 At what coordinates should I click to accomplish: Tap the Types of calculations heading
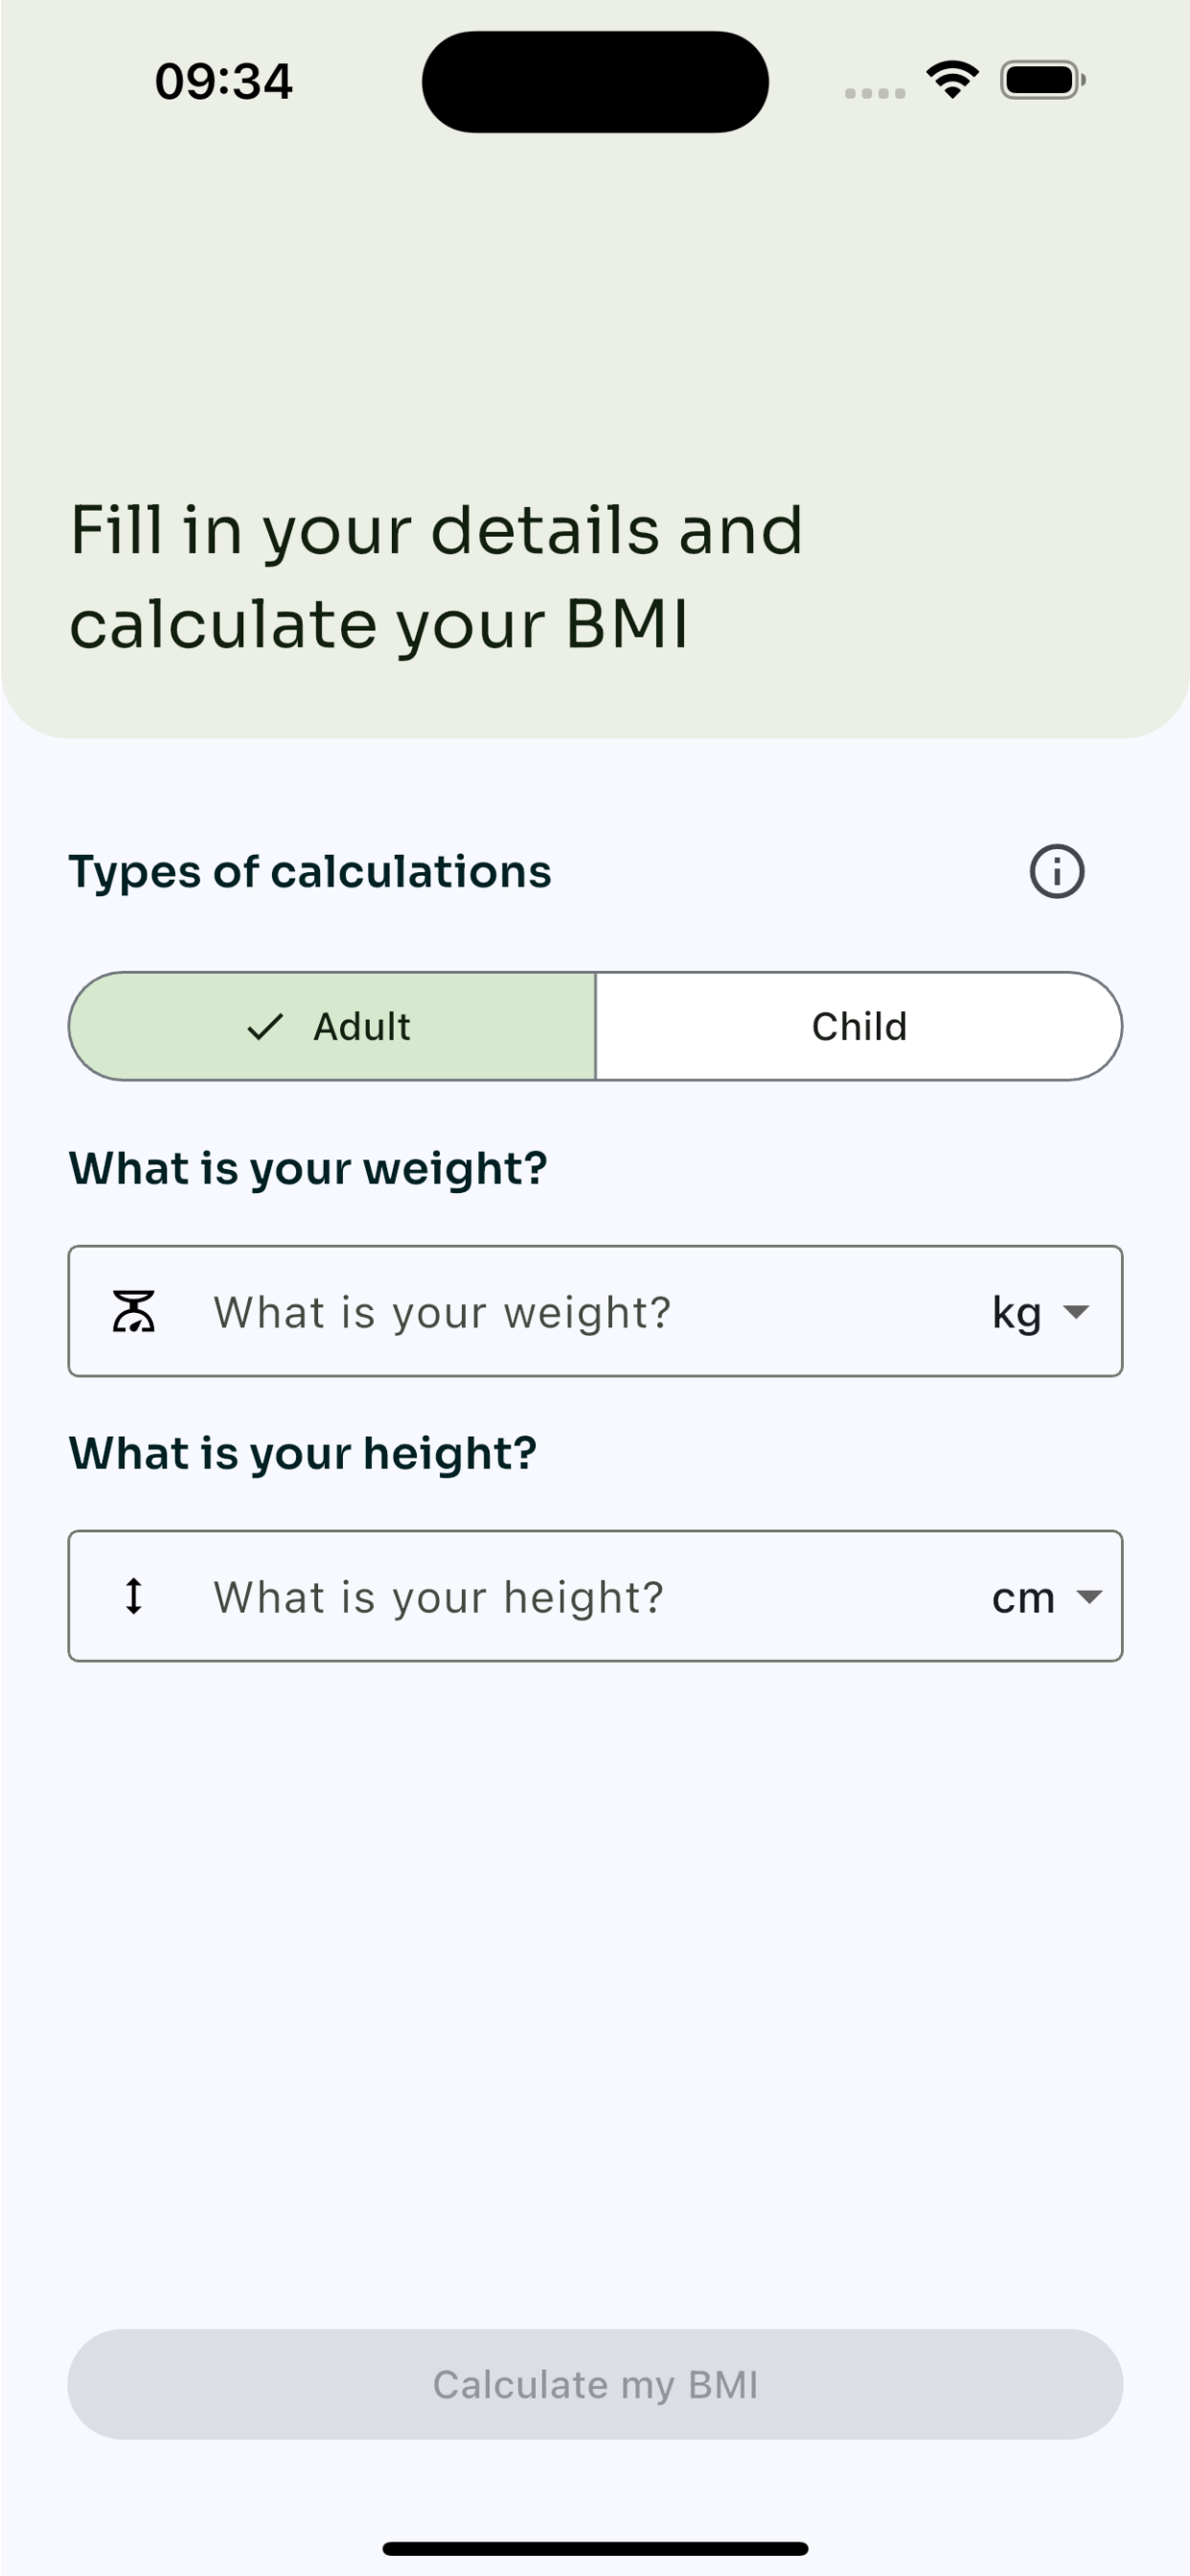310,872
